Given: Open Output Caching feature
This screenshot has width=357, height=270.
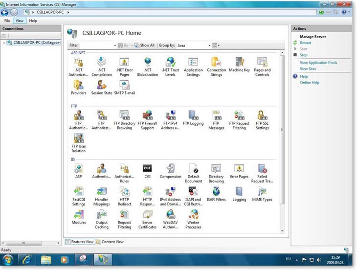Looking at the screenshot, I should (102, 219).
